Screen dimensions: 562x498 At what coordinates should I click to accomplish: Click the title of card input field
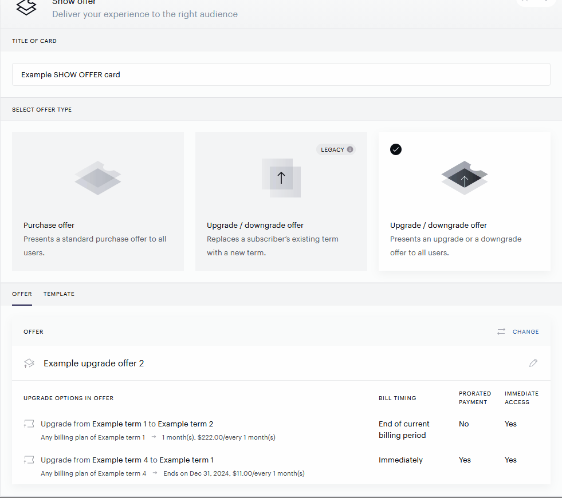[281, 74]
